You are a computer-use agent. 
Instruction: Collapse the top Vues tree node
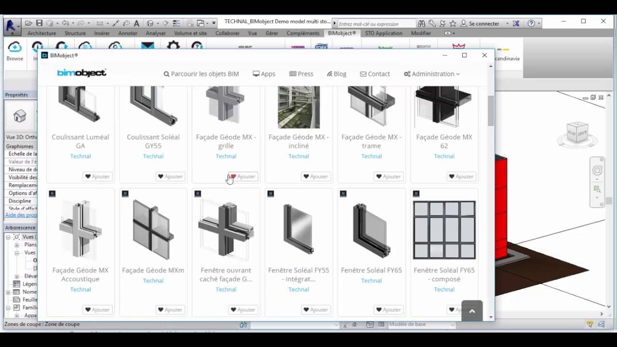pyautogui.click(x=8, y=237)
